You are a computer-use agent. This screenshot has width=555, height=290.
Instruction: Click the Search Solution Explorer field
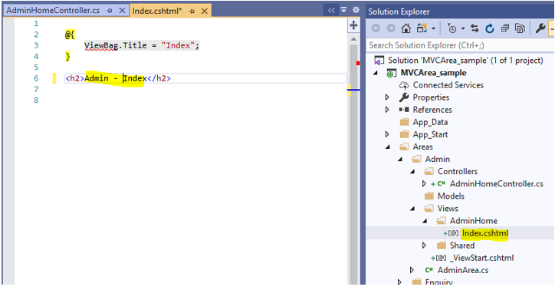pyautogui.click(x=460, y=45)
